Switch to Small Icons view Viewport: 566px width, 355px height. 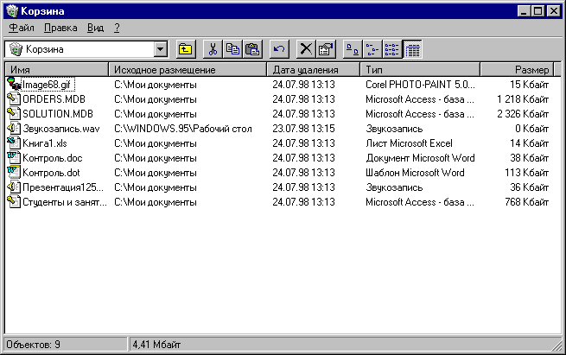372,49
